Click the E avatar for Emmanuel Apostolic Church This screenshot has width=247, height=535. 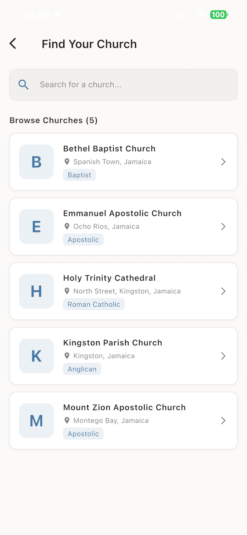36,226
